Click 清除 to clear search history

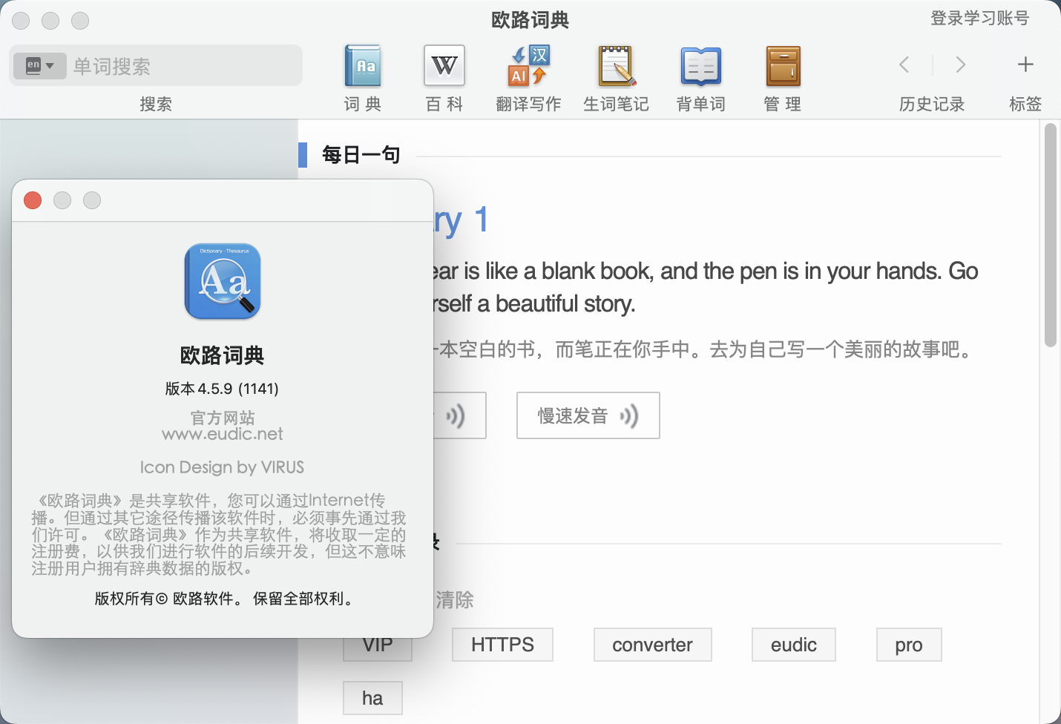click(x=454, y=599)
